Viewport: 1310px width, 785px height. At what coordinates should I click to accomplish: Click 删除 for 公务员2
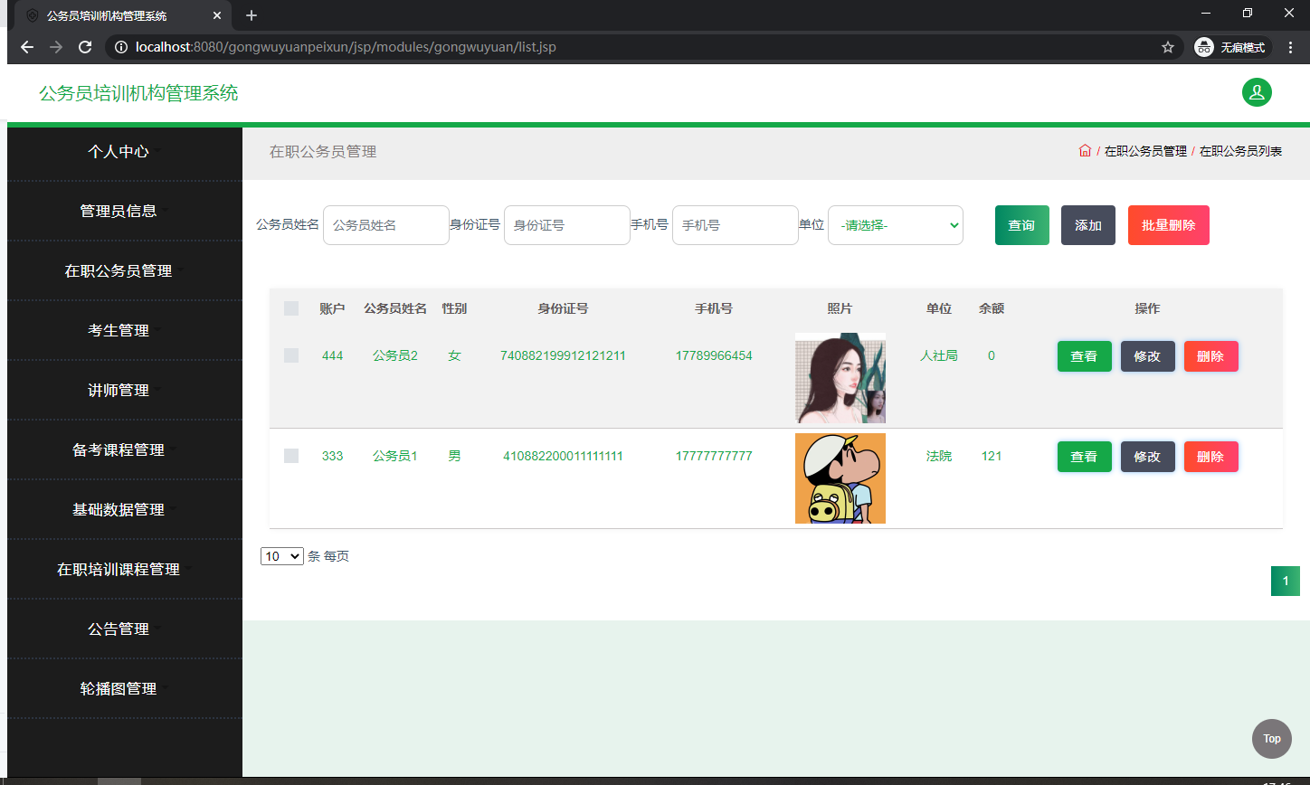(1211, 356)
